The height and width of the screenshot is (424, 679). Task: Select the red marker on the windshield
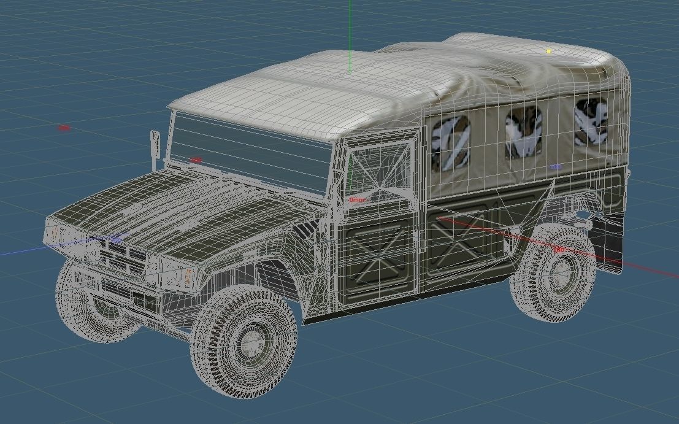pyautogui.click(x=196, y=160)
